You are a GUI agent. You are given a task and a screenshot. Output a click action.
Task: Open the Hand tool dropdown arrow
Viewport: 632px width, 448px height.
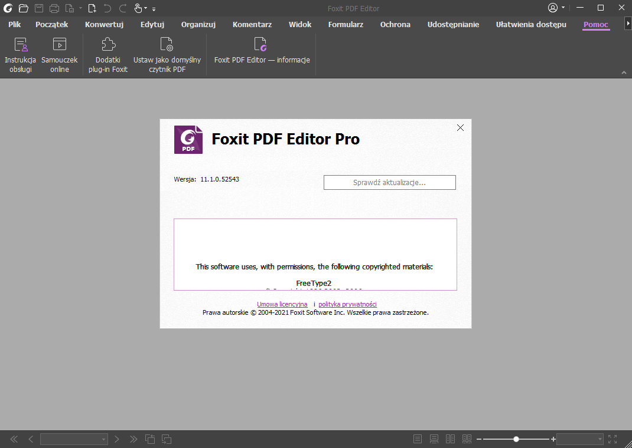145,8
